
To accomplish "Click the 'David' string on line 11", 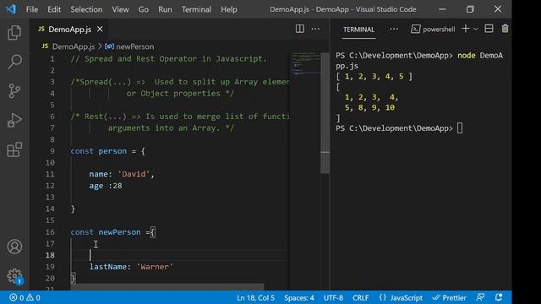I will pos(134,174).
